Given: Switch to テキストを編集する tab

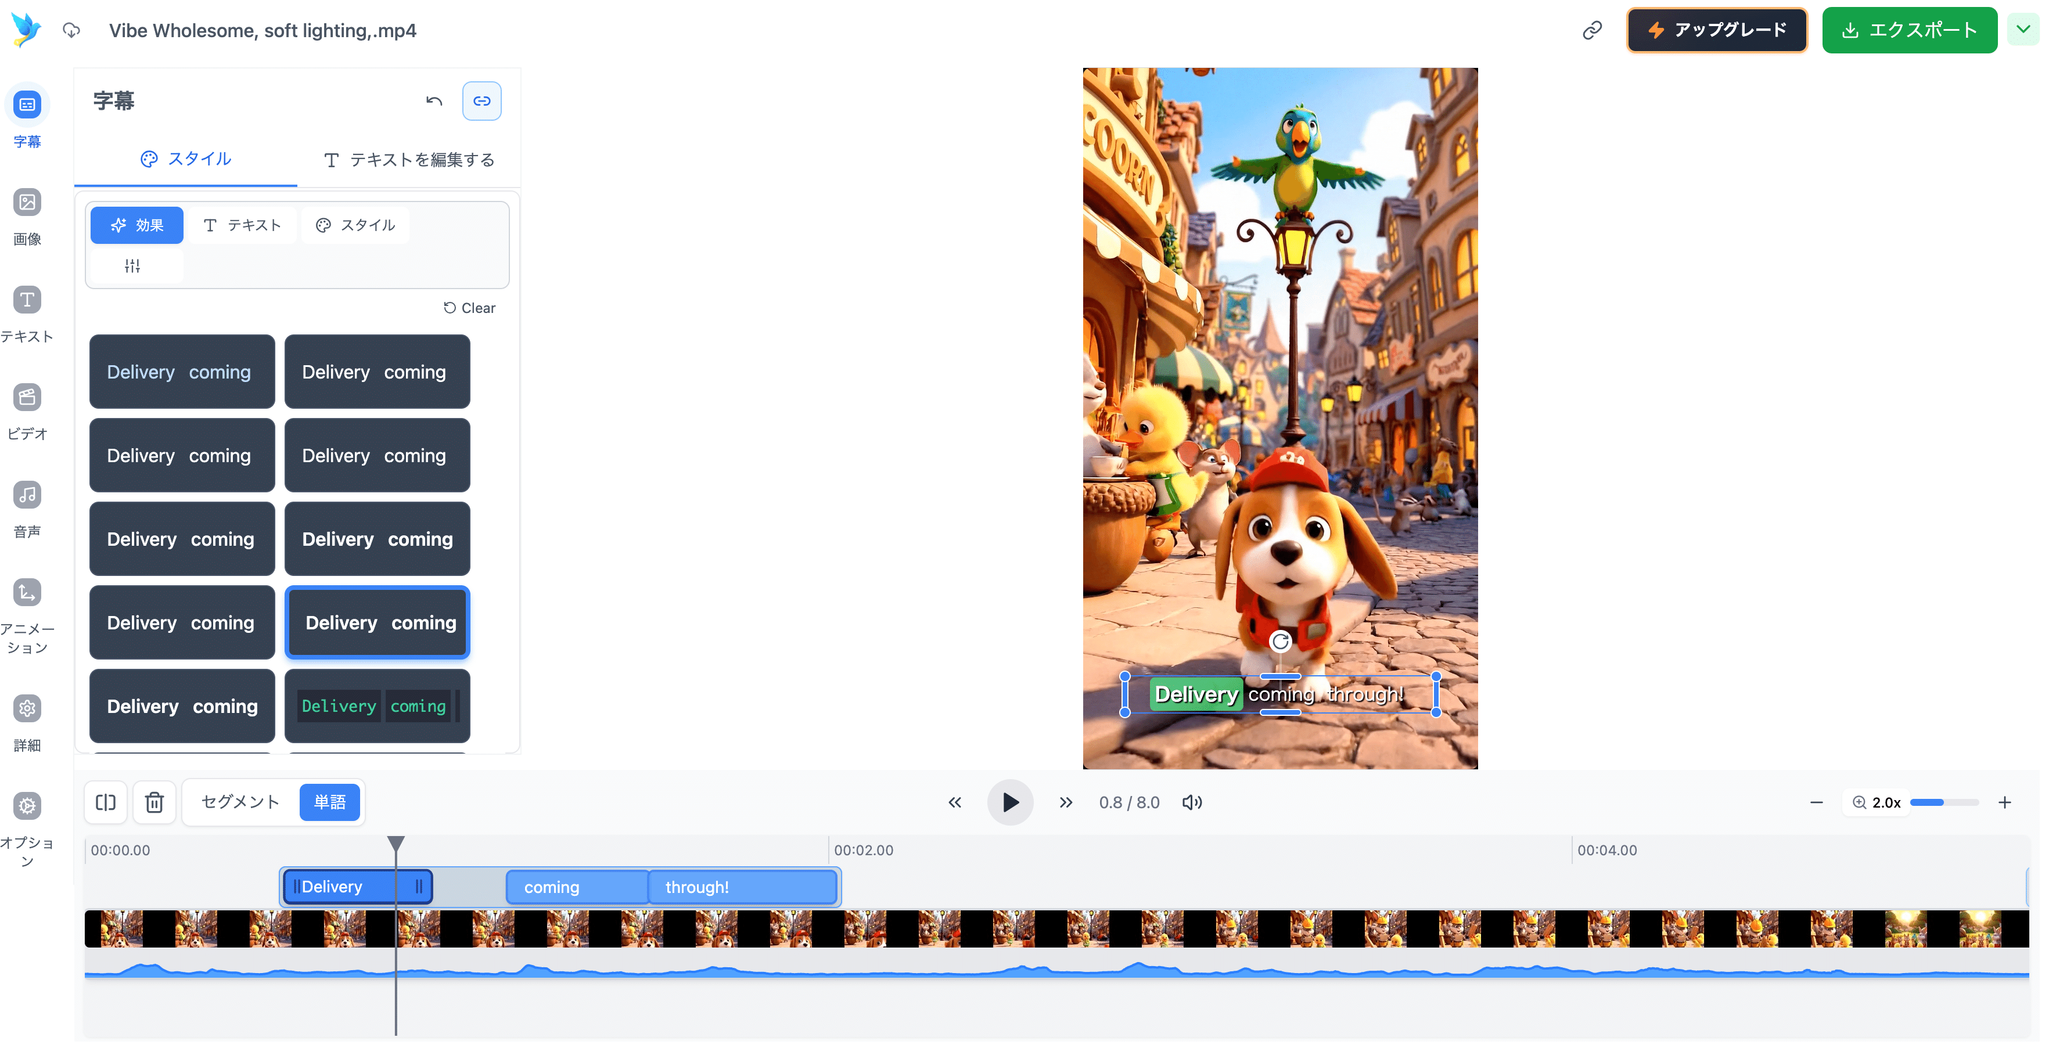Looking at the screenshot, I should coord(409,160).
